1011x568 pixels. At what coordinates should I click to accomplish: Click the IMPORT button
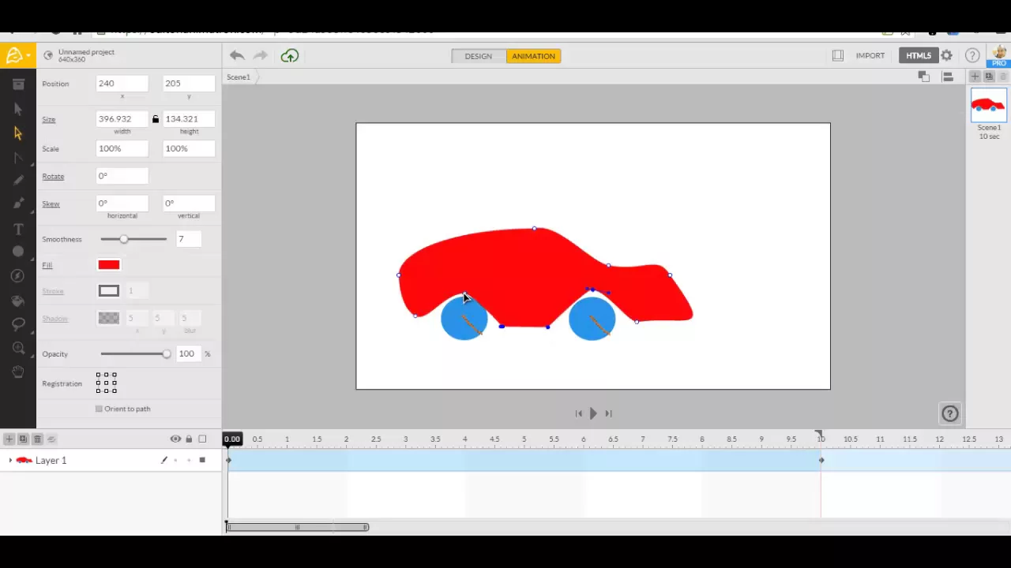coord(870,55)
